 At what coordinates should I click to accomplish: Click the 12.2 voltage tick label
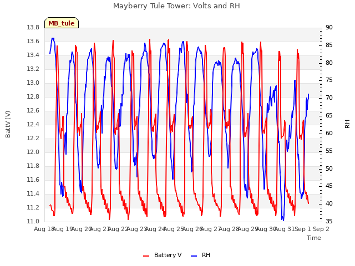coord(33,138)
